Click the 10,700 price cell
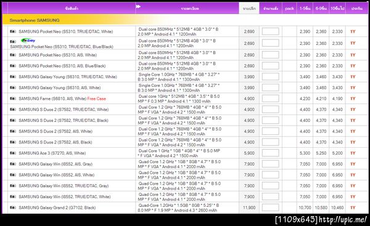Viewport: 370px width, 226px height. point(305,208)
